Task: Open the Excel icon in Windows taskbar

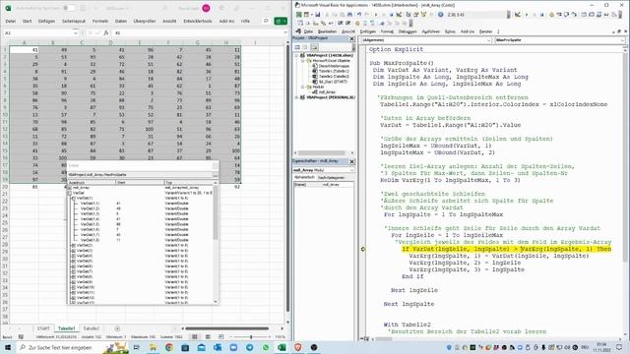Action: [282, 347]
